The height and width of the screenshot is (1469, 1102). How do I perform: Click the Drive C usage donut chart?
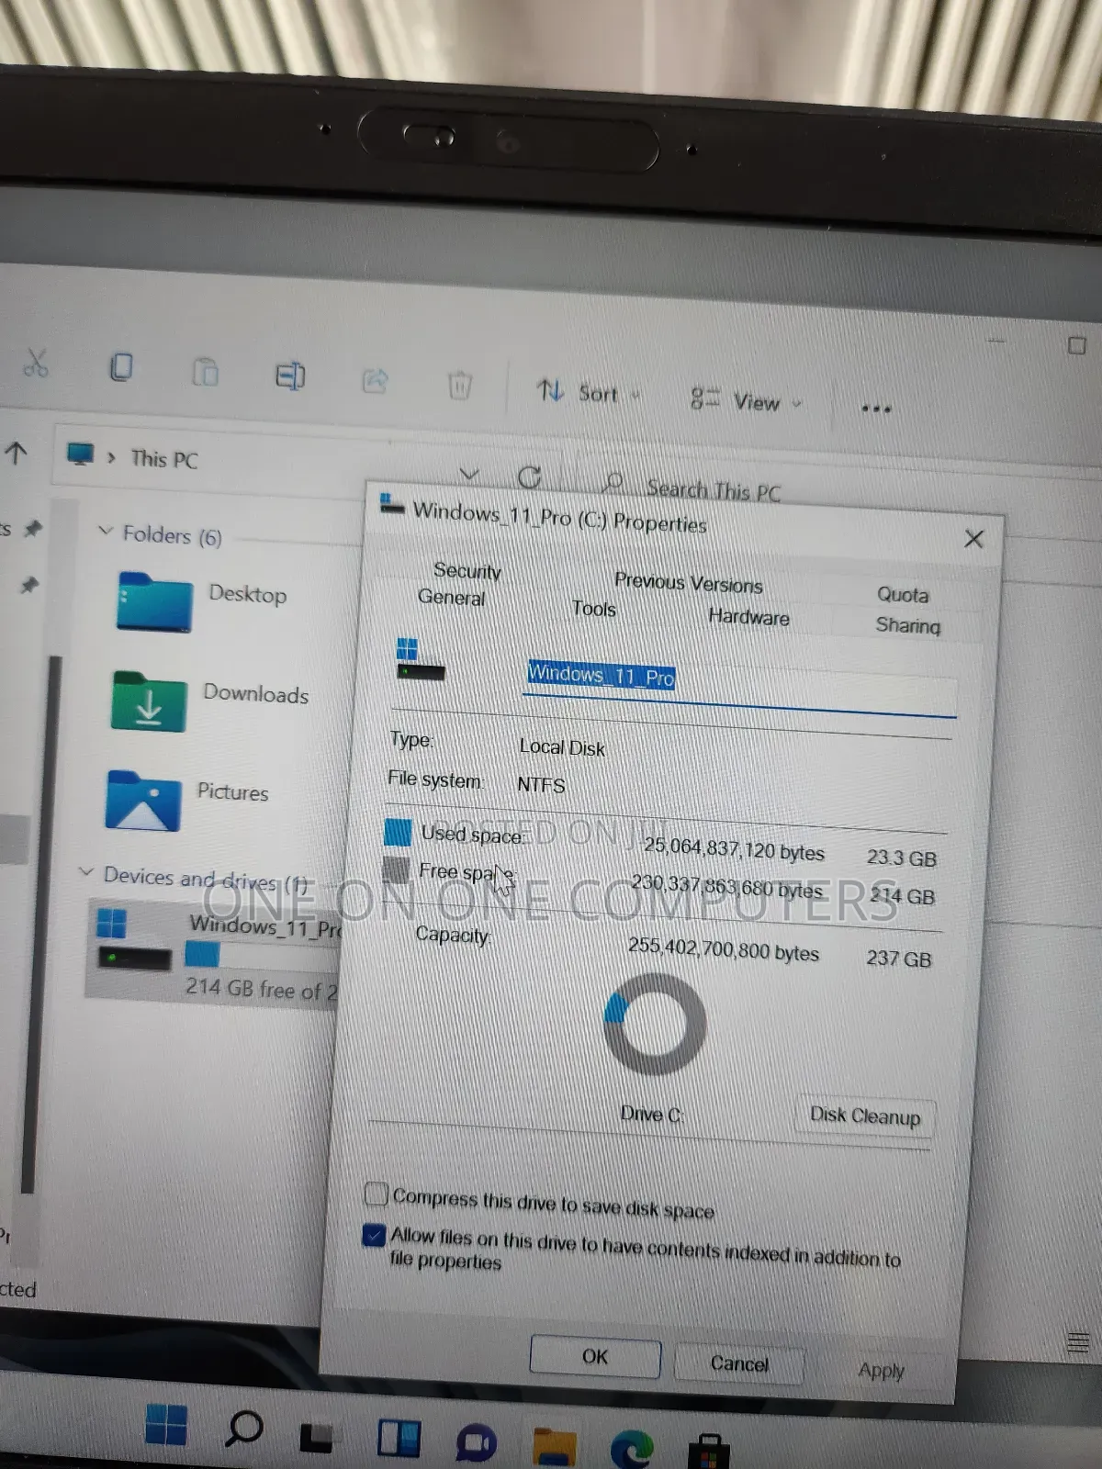pos(655,1025)
